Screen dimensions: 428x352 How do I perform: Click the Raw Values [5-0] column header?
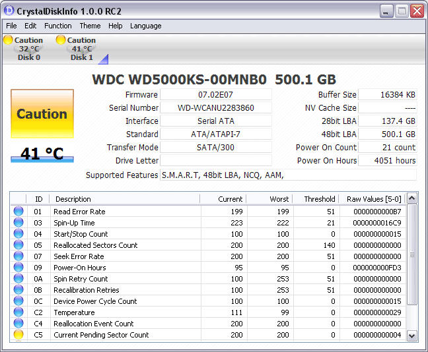[x=373, y=199]
